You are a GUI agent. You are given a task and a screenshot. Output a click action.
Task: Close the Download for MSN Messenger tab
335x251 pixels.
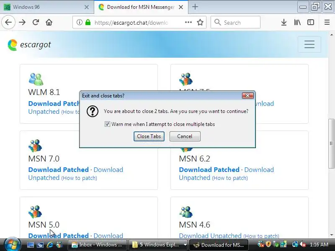coord(181,7)
